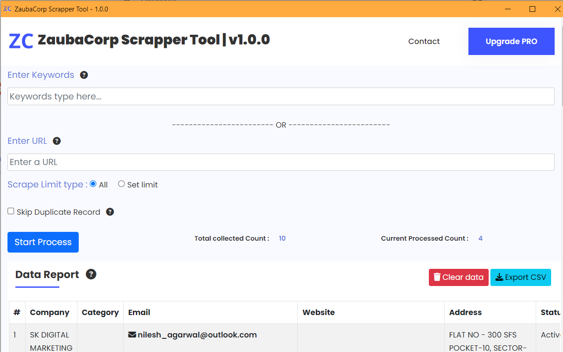Click the ZC icon in the title bar
563x352 pixels.
click(7, 8)
